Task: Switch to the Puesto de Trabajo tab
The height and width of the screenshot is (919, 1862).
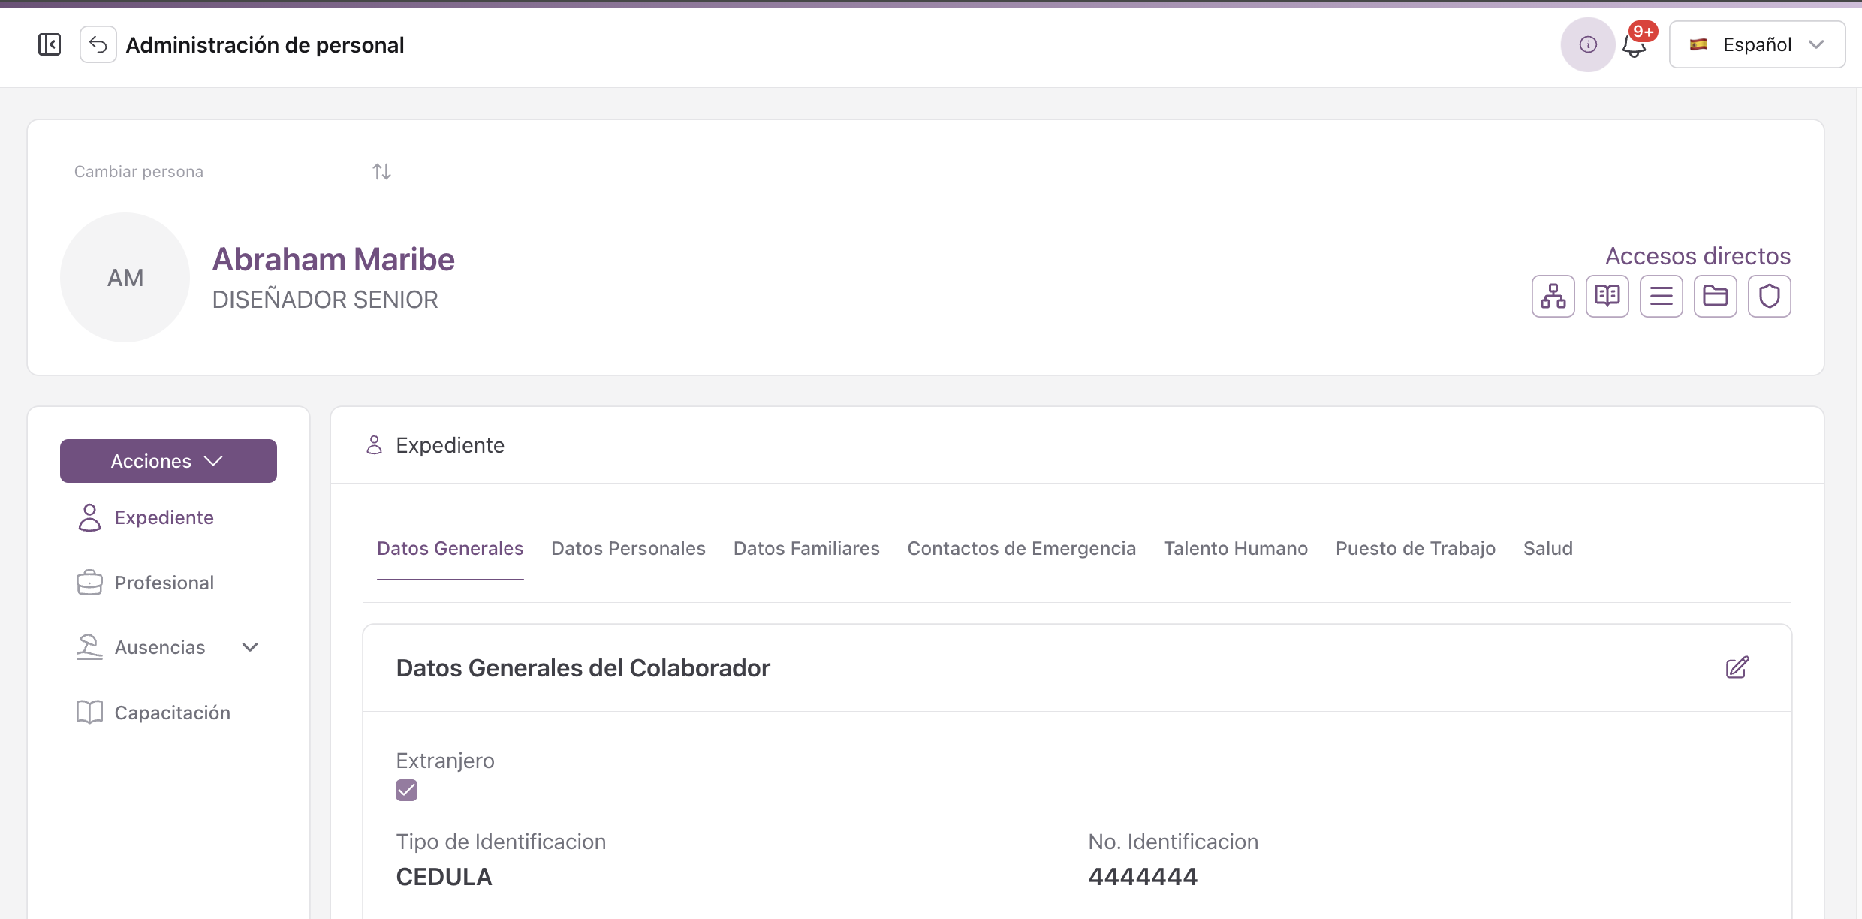Action: point(1416,549)
